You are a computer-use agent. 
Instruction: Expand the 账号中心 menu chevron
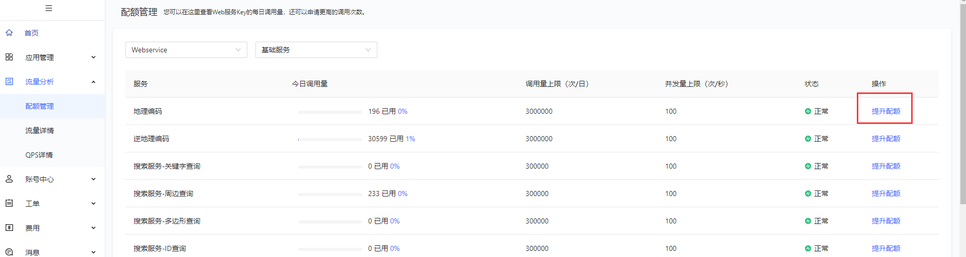click(93, 179)
